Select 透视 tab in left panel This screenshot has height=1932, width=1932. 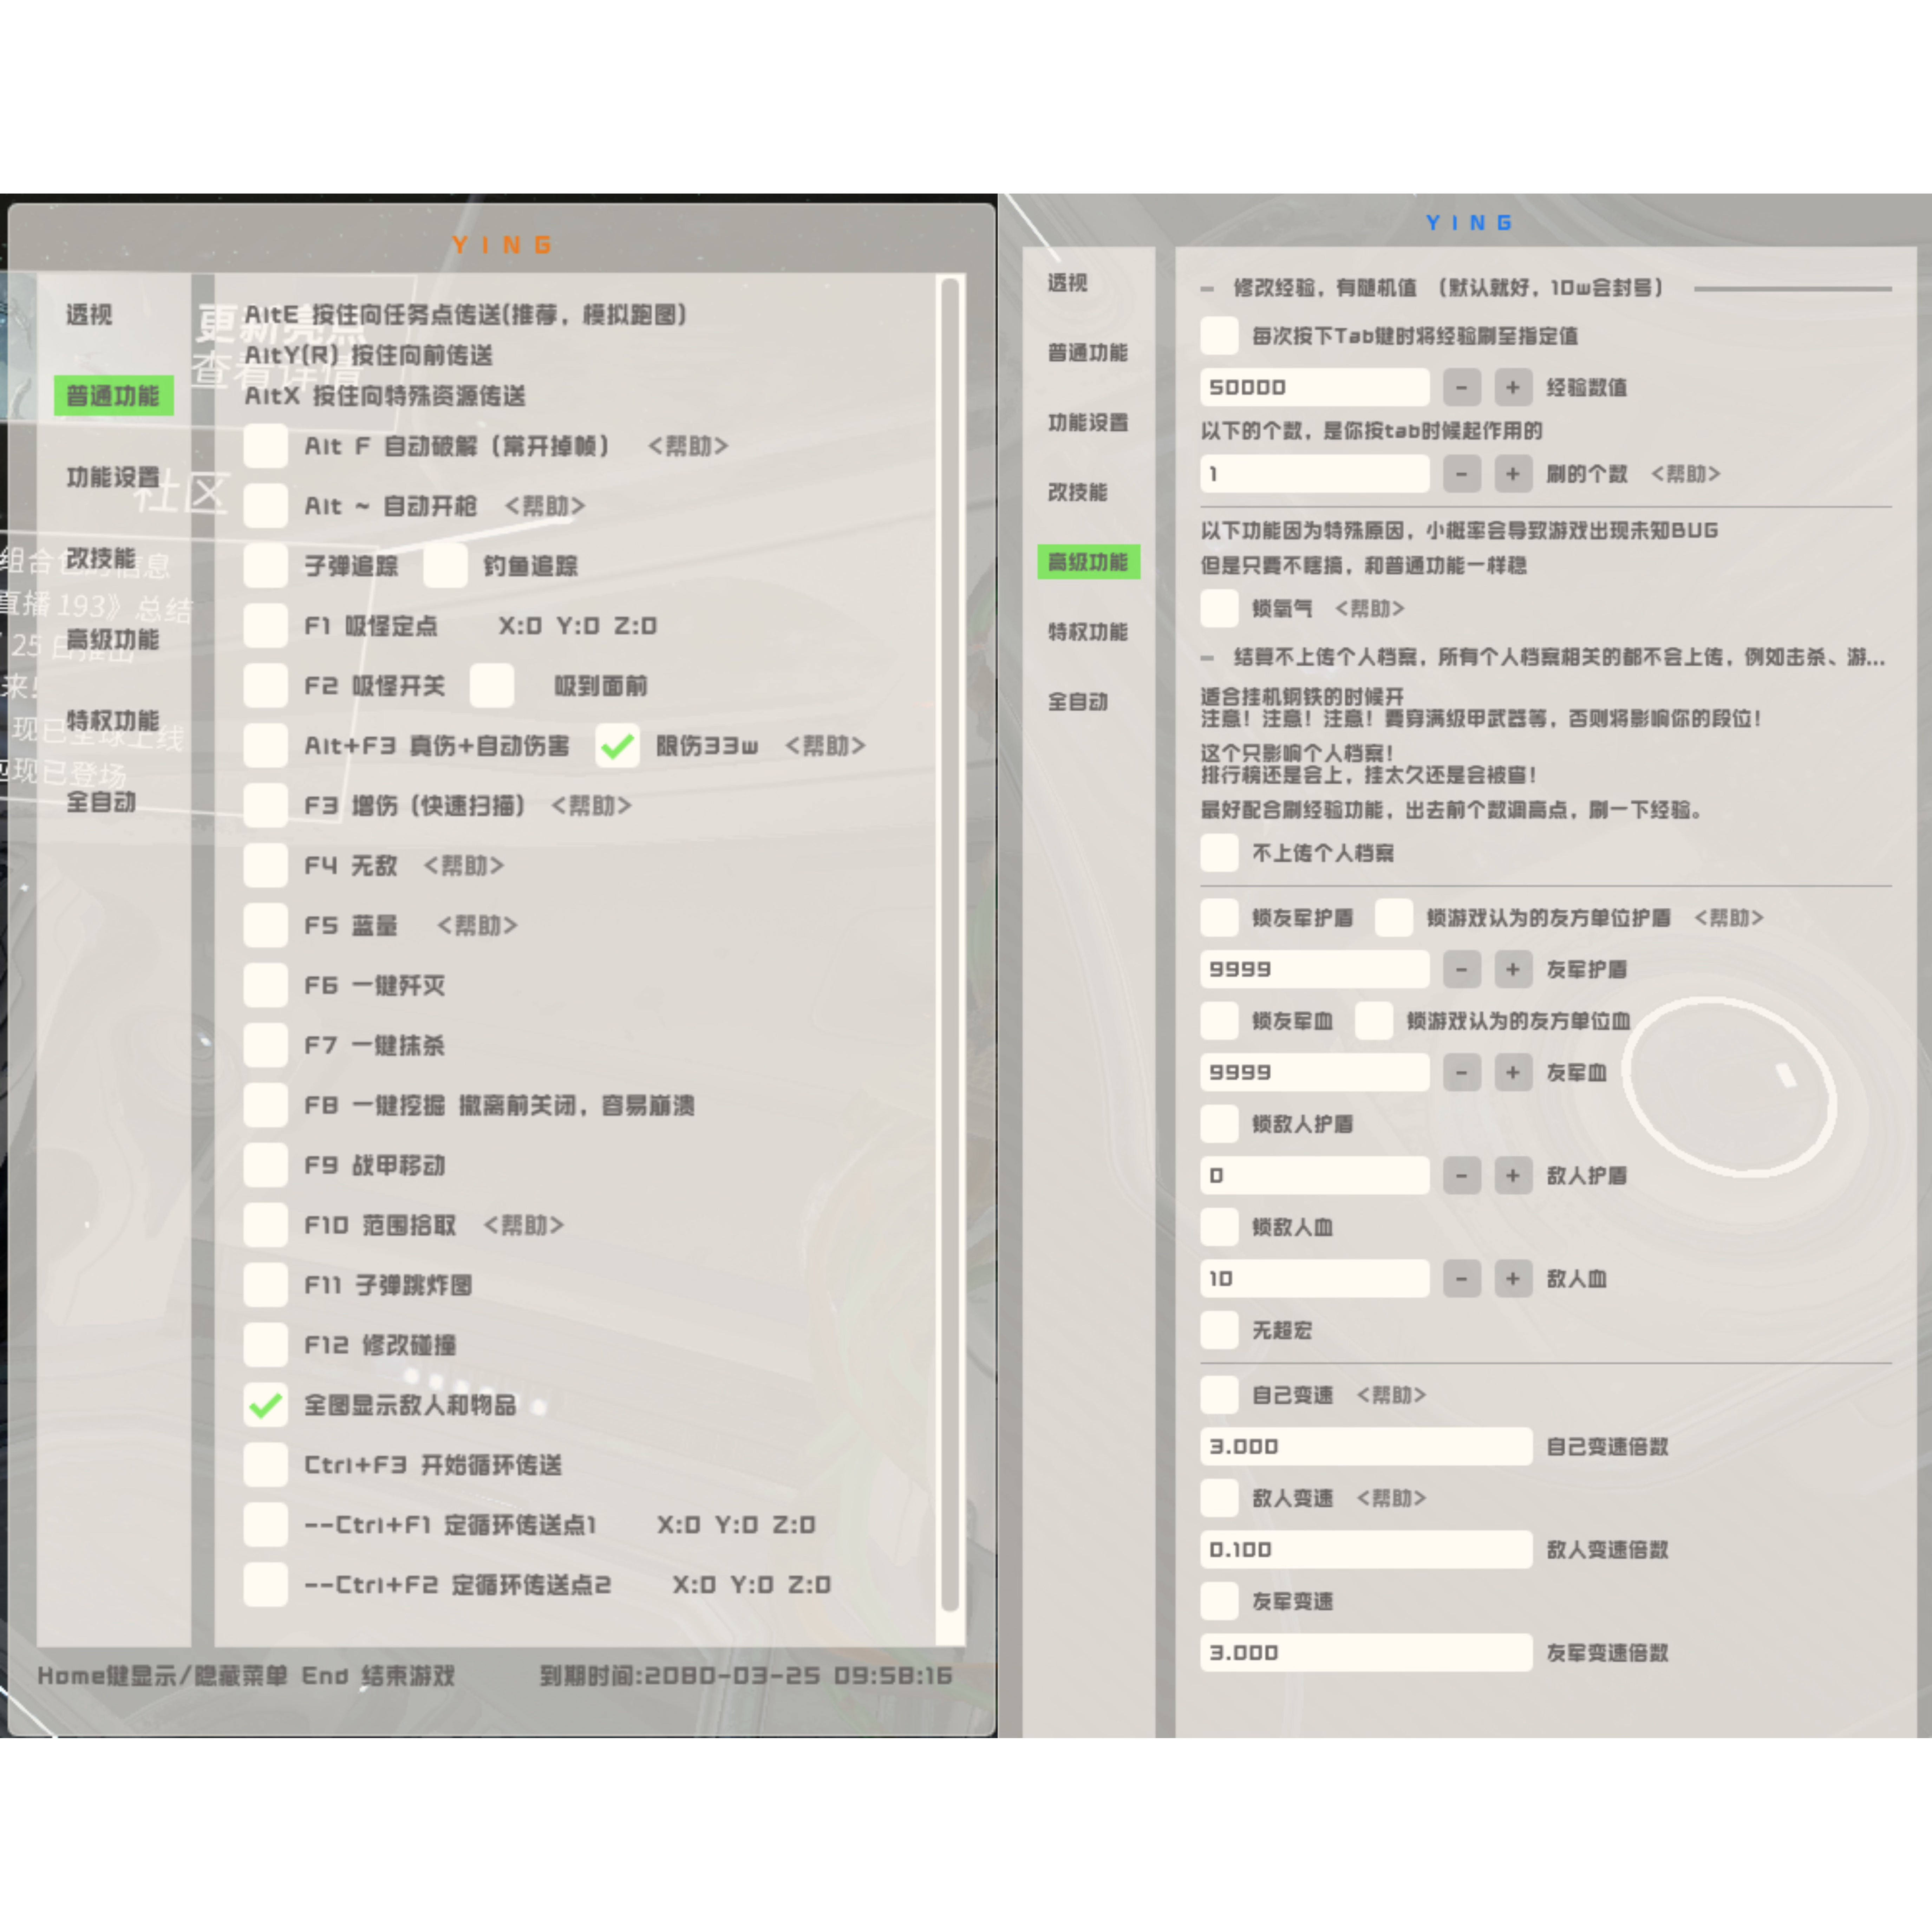89,315
